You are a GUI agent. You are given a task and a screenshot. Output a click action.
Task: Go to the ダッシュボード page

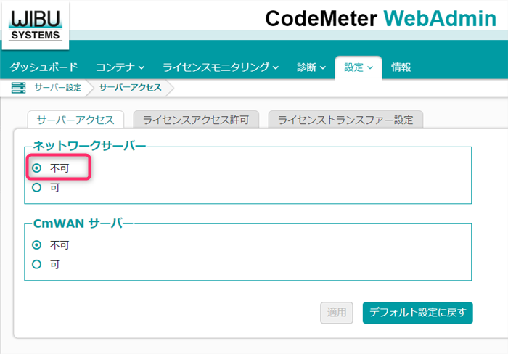pos(44,67)
